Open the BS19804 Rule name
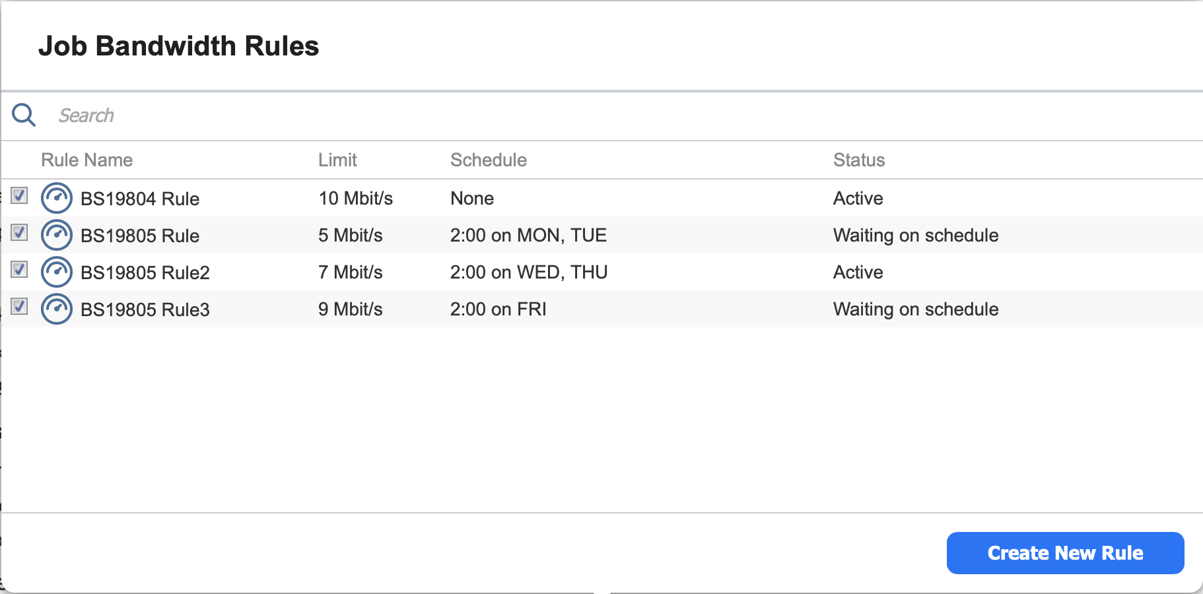 pos(139,199)
